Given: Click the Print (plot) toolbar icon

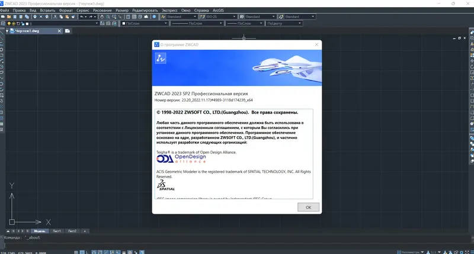Looking at the screenshot, I should click(35, 17).
